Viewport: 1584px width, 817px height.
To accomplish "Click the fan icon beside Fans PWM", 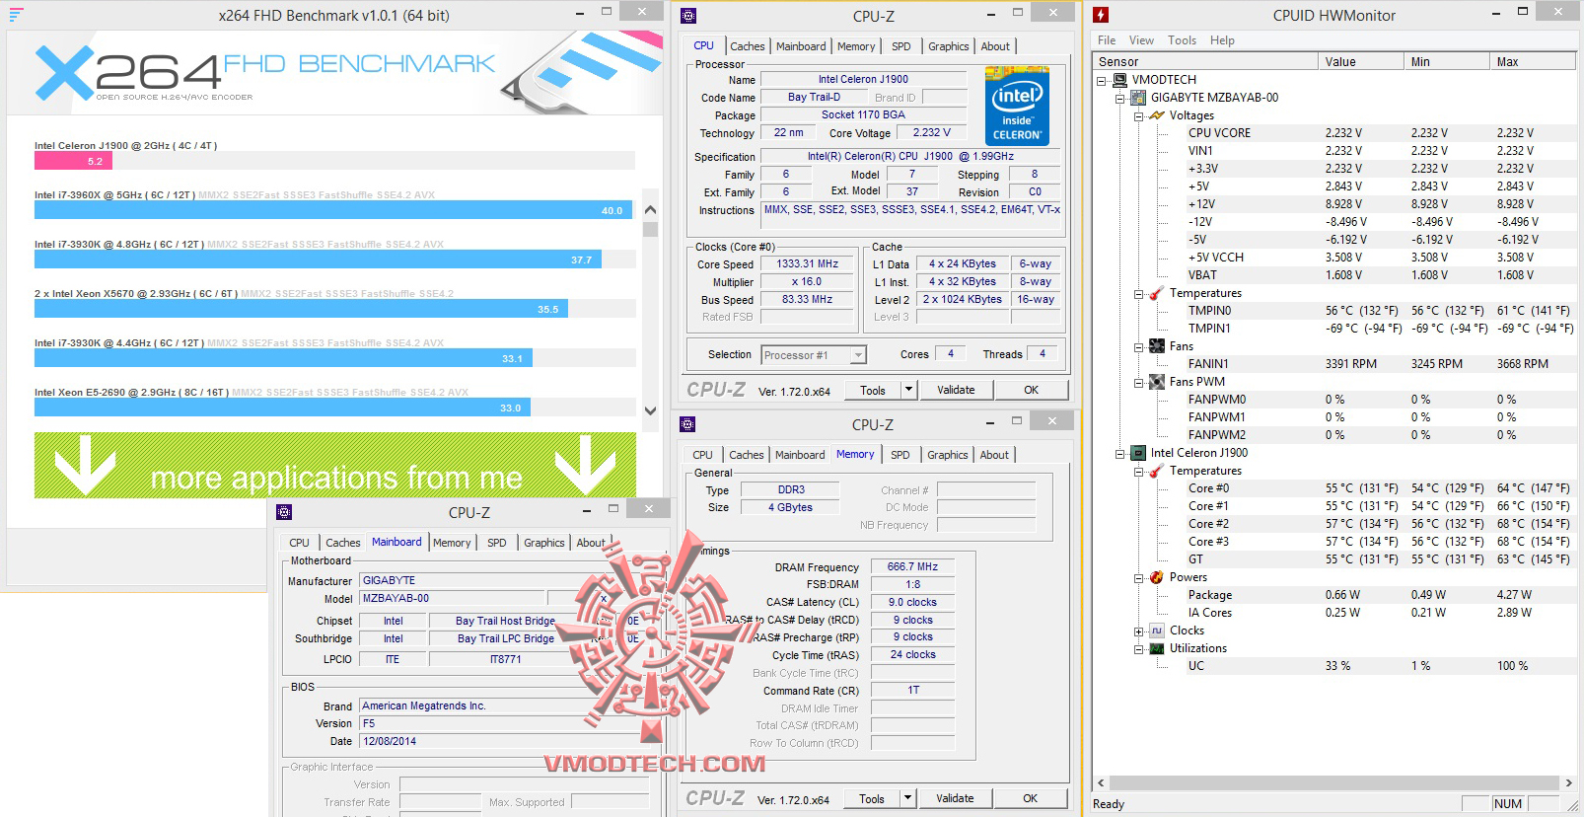I will [1157, 382].
